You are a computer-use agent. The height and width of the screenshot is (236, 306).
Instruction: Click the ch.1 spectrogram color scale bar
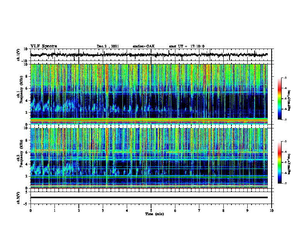280,99
